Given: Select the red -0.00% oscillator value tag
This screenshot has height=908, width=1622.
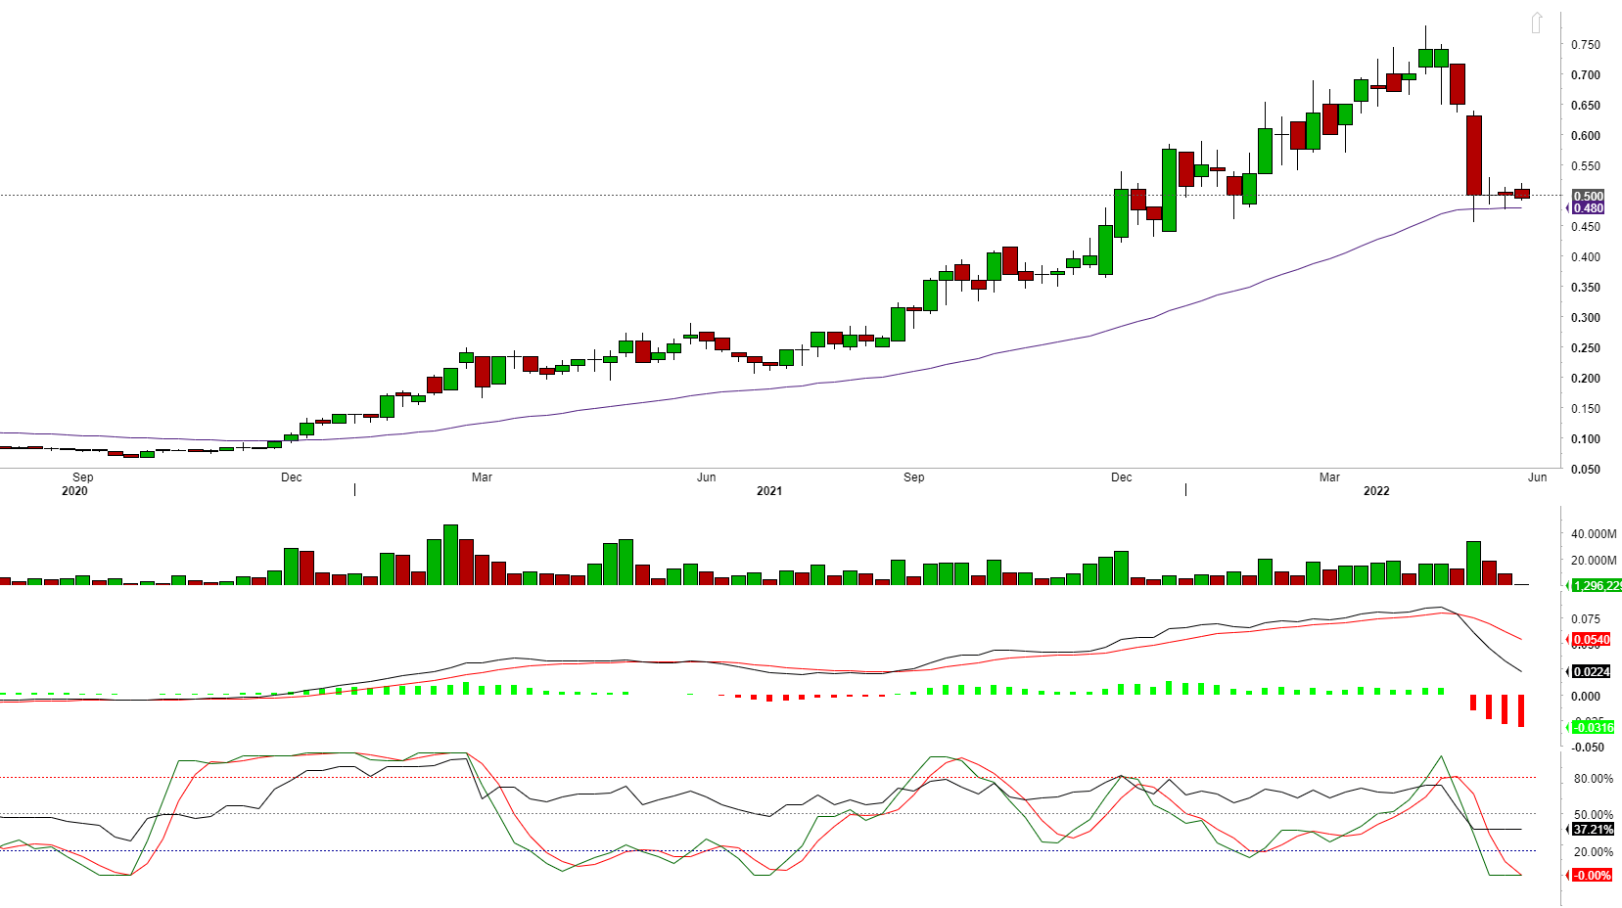Looking at the screenshot, I should point(1592,876).
